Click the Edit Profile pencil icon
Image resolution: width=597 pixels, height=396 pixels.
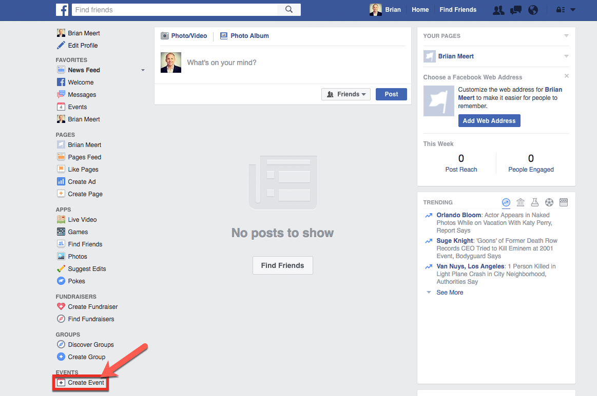pyautogui.click(x=61, y=45)
